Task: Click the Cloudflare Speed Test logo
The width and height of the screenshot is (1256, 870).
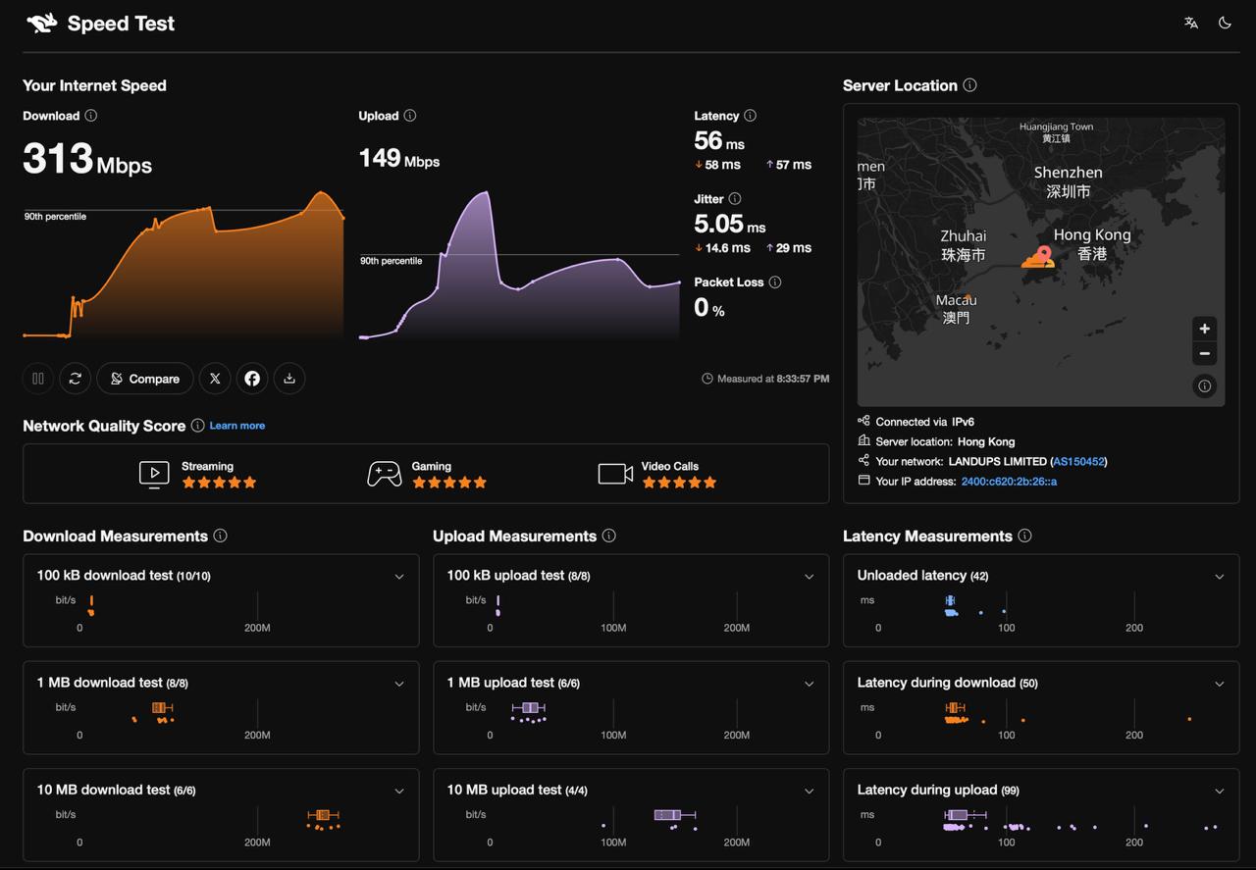Action: point(100,24)
